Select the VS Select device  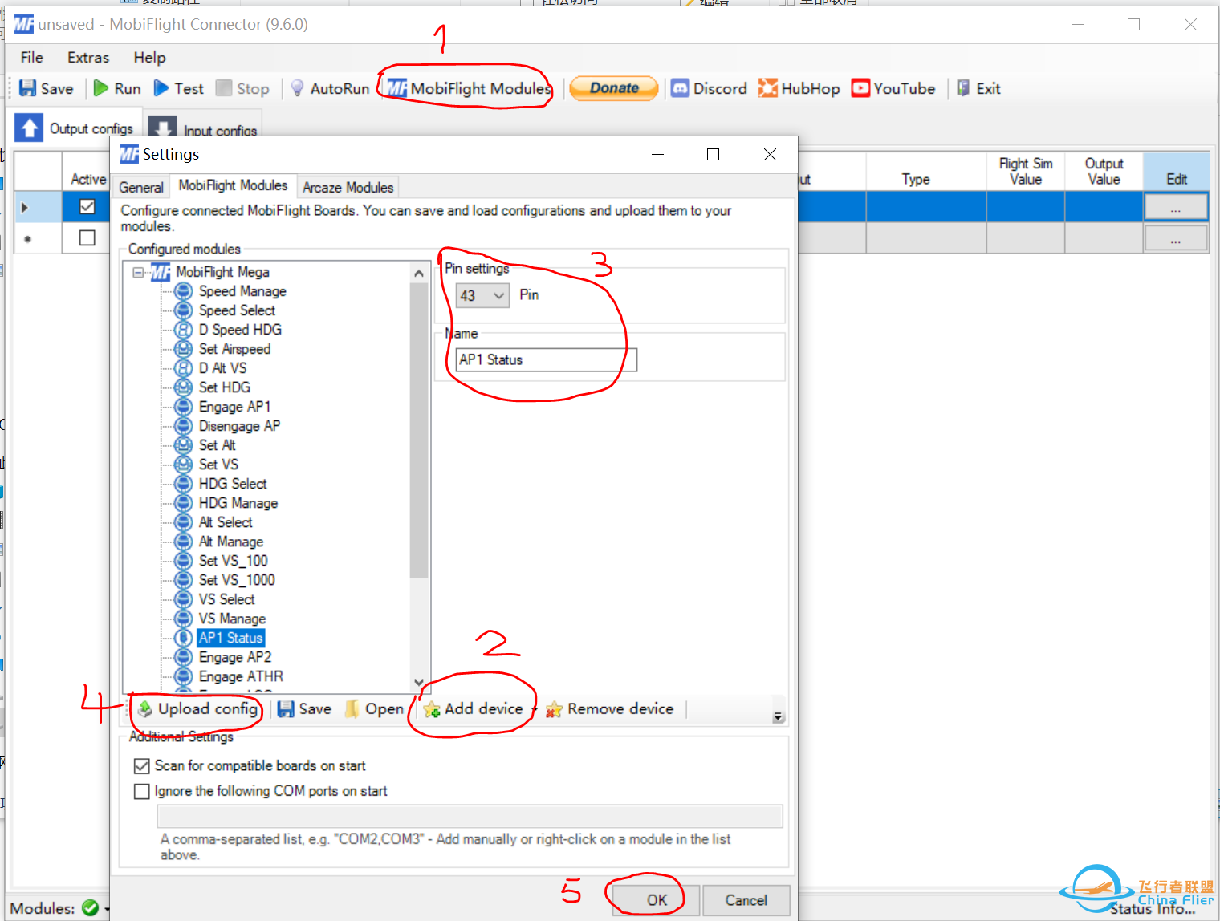point(226,599)
